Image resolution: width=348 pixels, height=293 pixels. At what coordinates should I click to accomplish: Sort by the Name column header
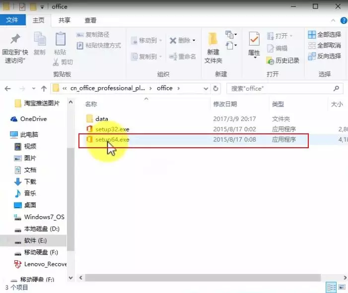[91, 104]
